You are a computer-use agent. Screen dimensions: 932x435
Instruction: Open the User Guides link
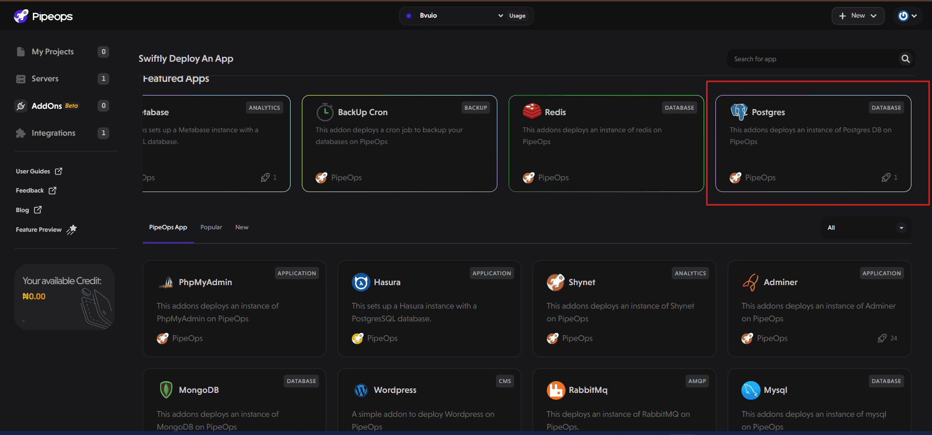[39, 171]
